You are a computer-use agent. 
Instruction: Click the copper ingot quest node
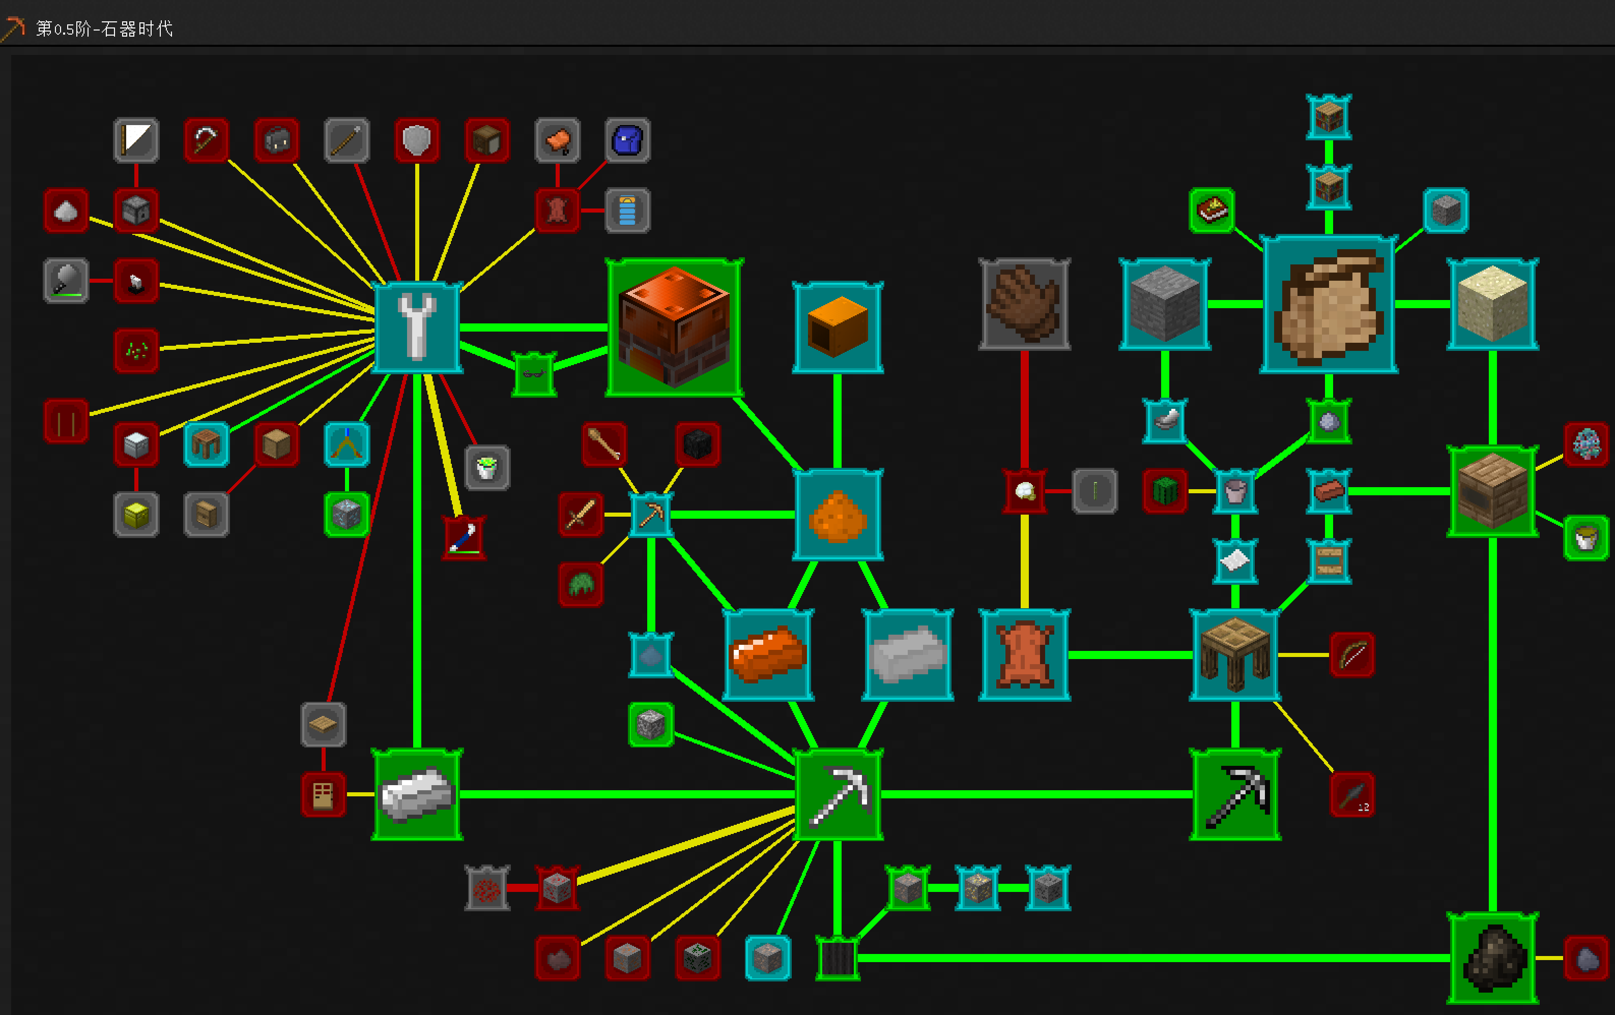[x=768, y=654]
